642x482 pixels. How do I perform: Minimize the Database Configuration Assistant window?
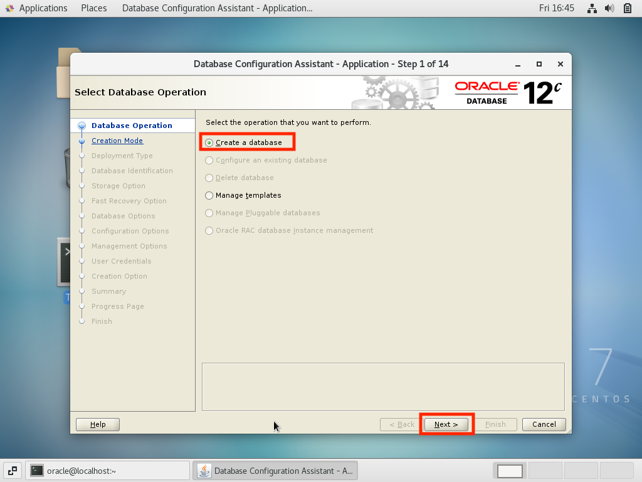coord(518,65)
